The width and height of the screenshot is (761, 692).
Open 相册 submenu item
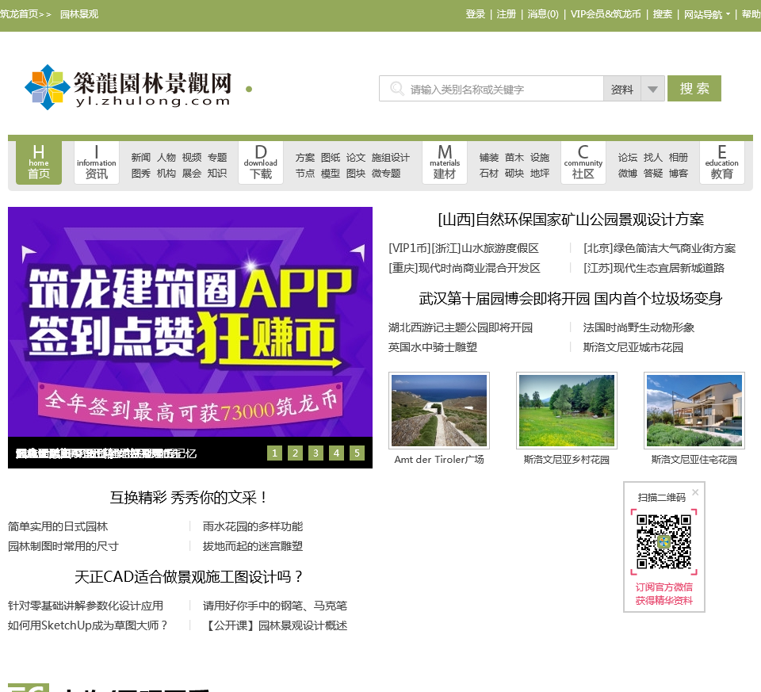pos(679,157)
